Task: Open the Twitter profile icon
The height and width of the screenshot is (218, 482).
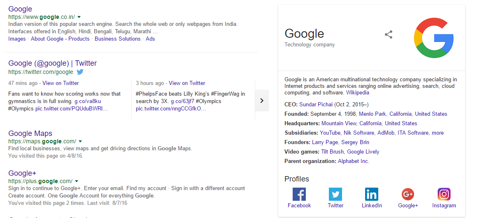Action: 335,194
